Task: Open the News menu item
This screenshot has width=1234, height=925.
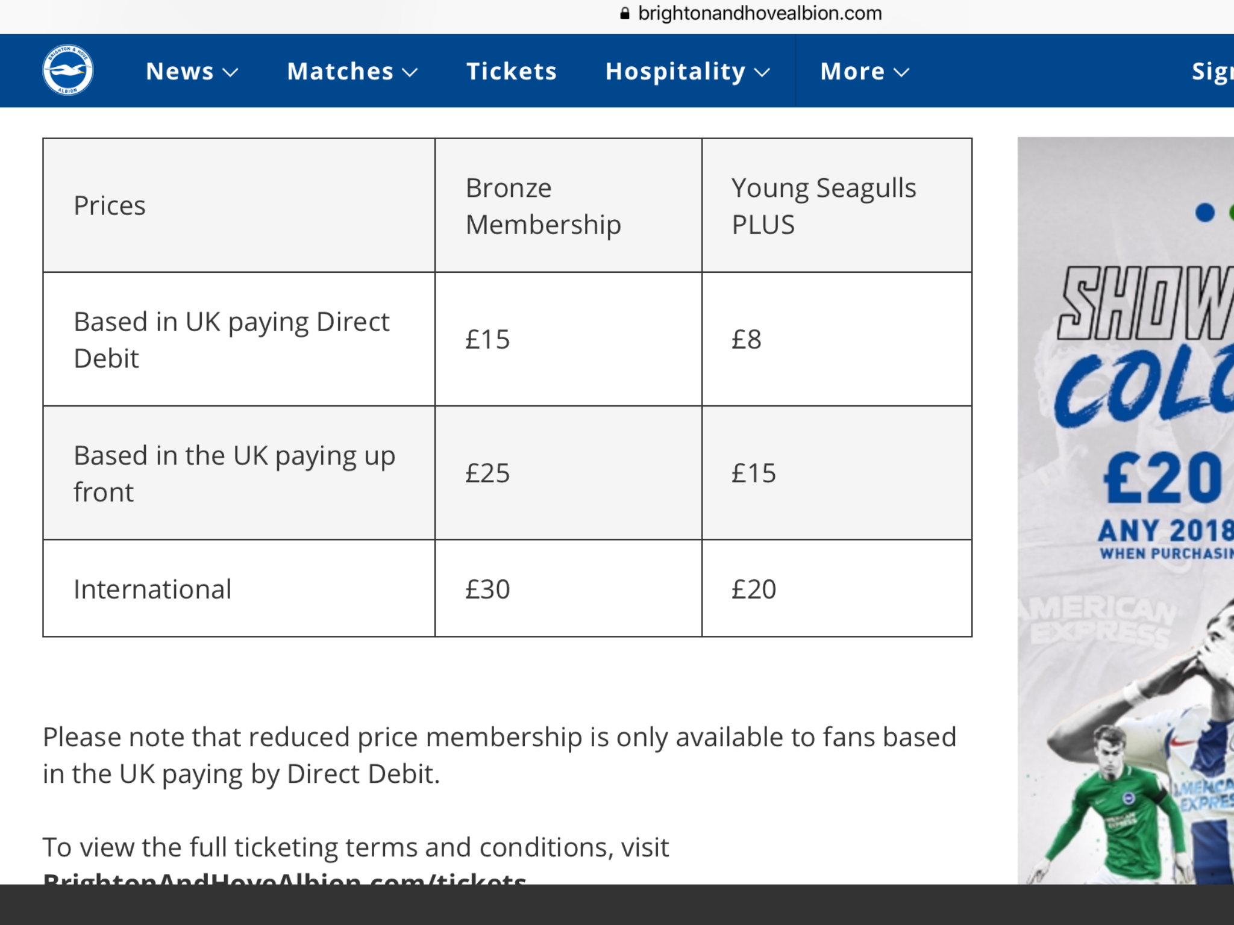Action: (x=180, y=71)
